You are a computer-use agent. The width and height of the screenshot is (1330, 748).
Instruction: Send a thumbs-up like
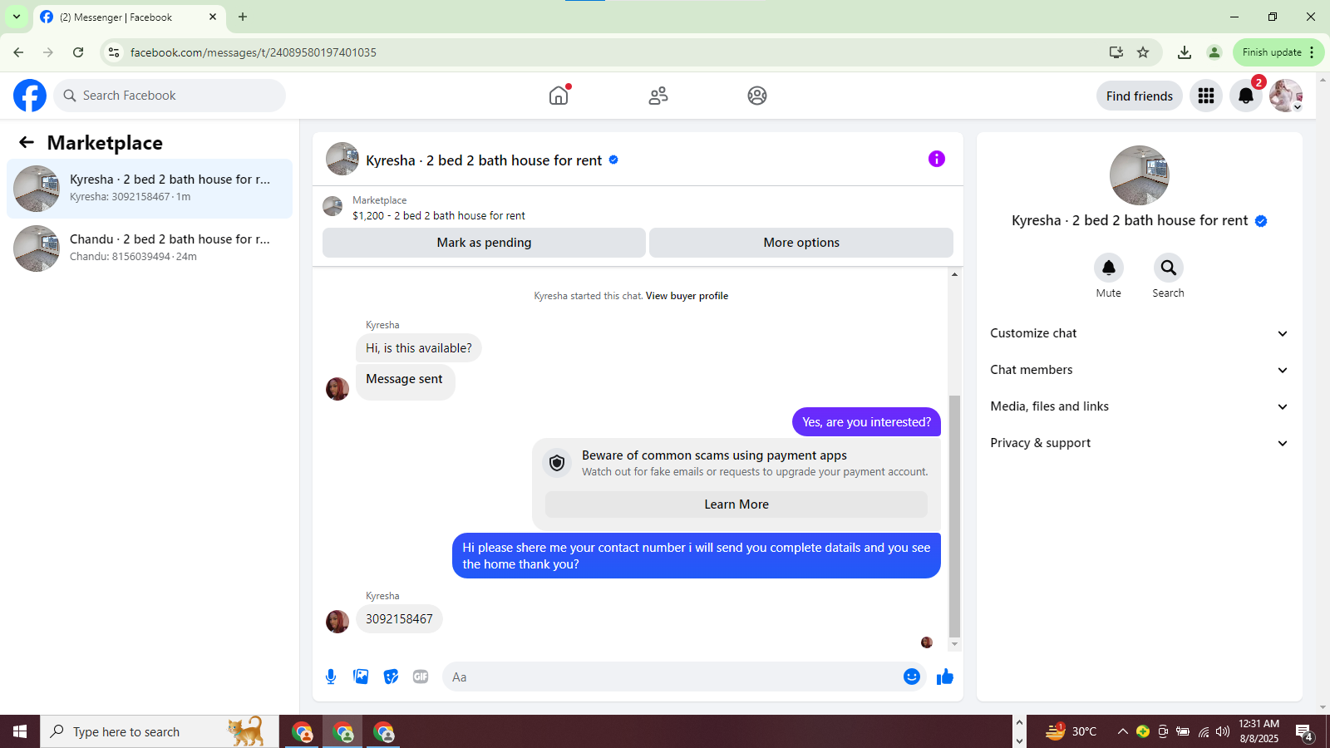tap(945, 677)
